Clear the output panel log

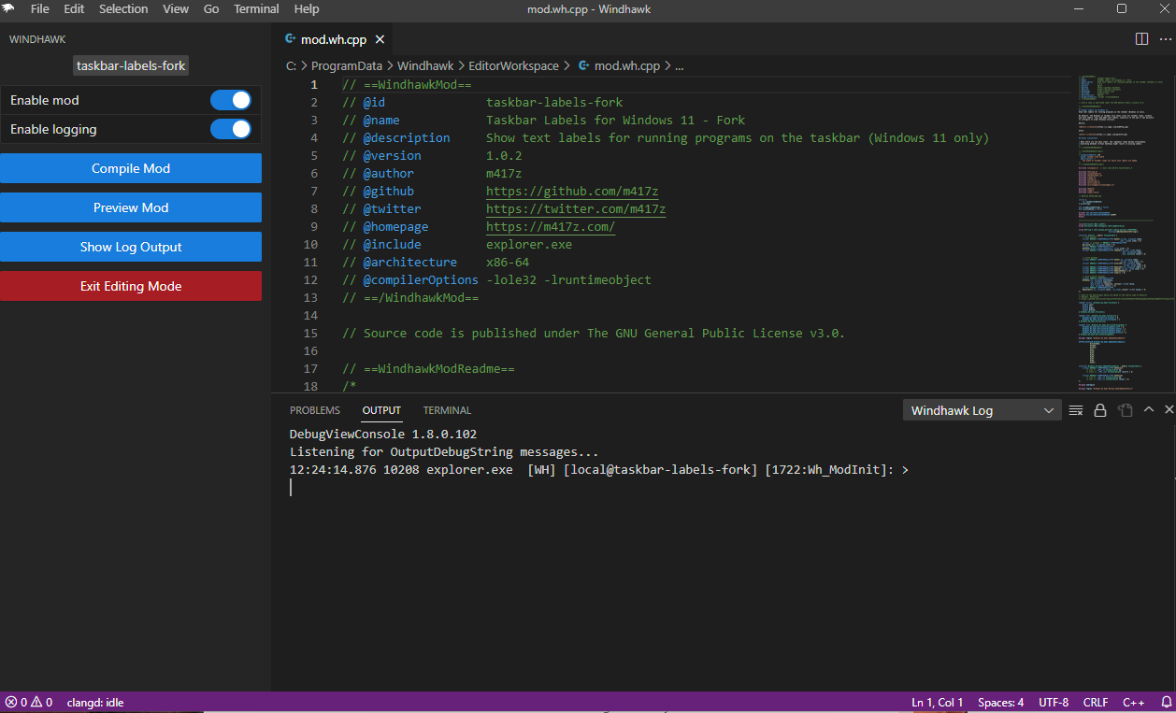pyautogui.click(x=1076, y=410)
